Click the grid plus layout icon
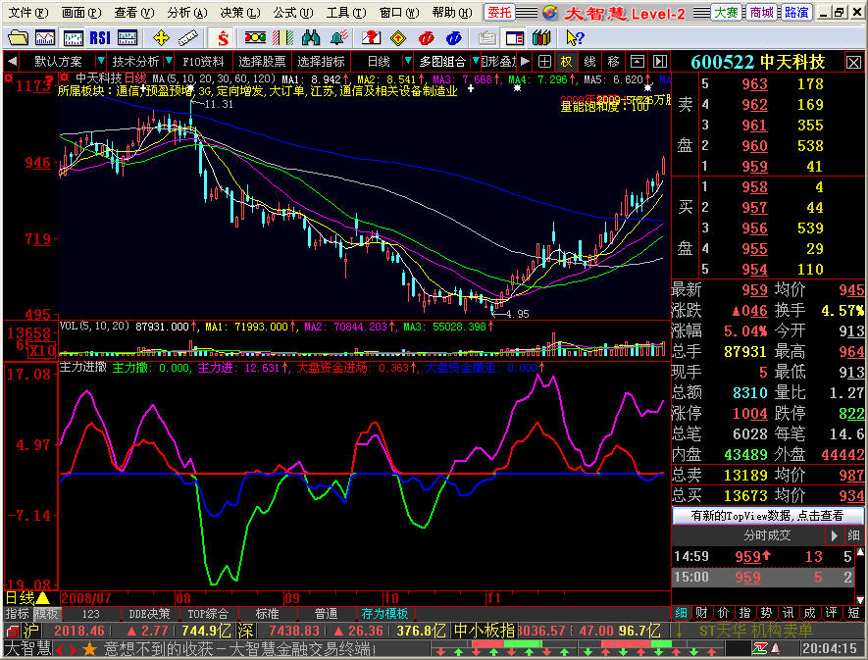 (x=544, y=62)
